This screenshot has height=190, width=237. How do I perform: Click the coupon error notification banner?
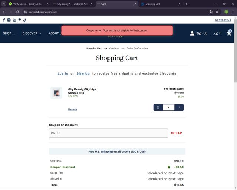coord(117,30)
